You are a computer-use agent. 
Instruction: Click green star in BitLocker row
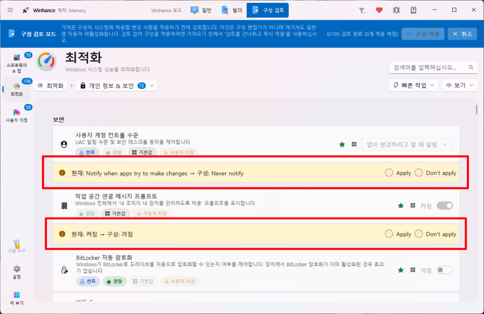pyautogui.click(x=401, y=270)
